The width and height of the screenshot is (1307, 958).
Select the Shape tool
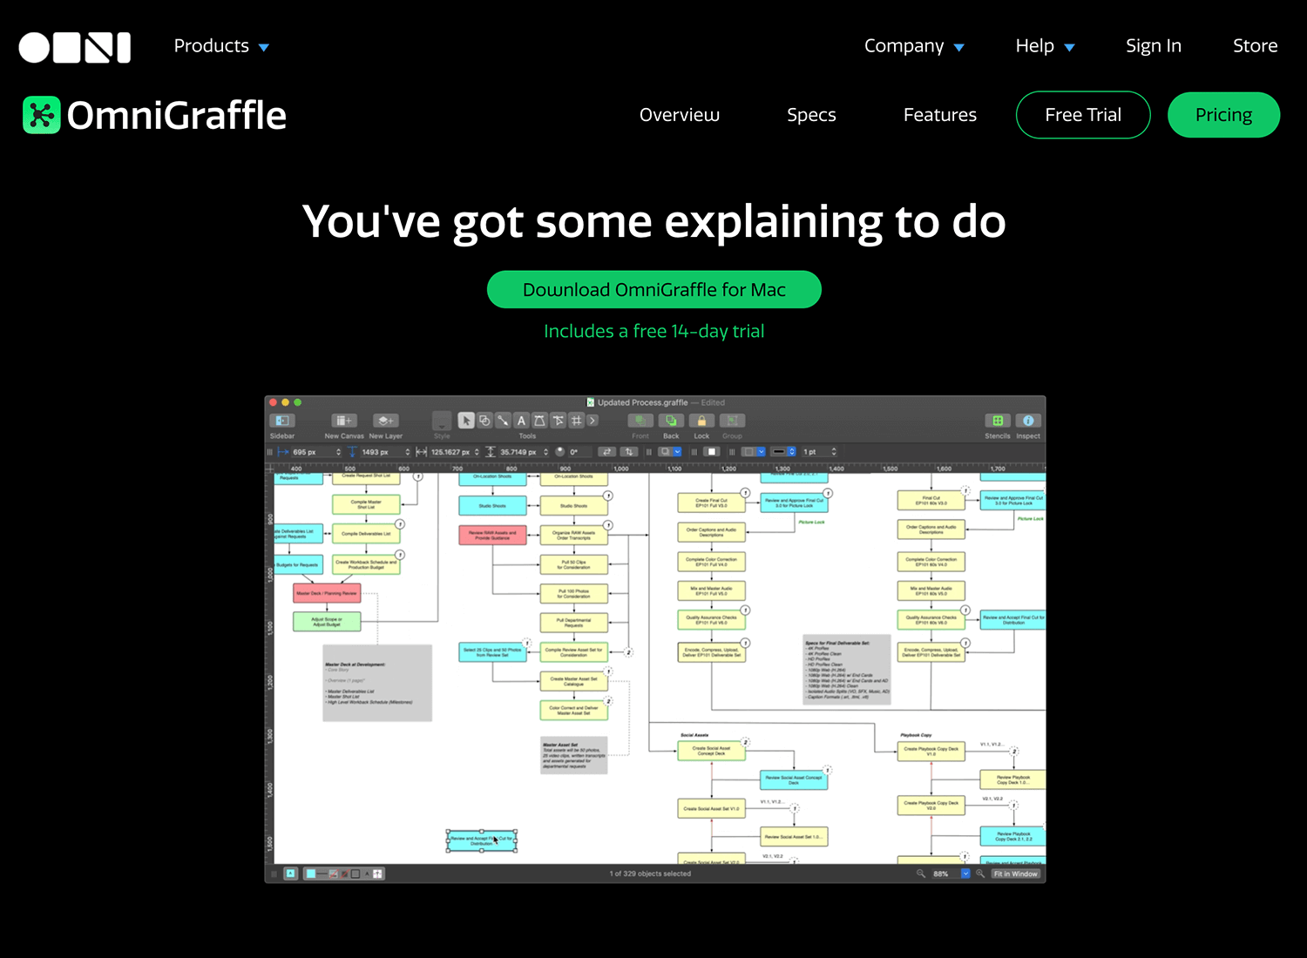click(x=484, y=421)
